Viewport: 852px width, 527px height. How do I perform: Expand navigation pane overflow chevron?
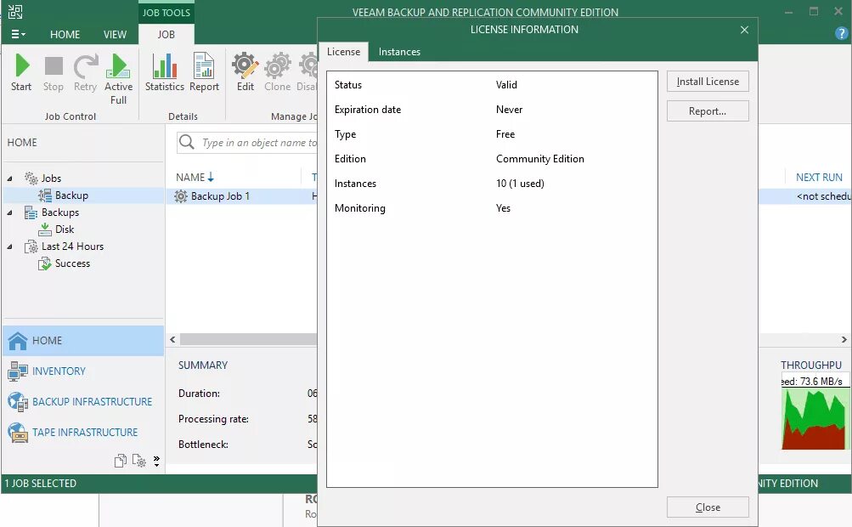coord(156,462)
